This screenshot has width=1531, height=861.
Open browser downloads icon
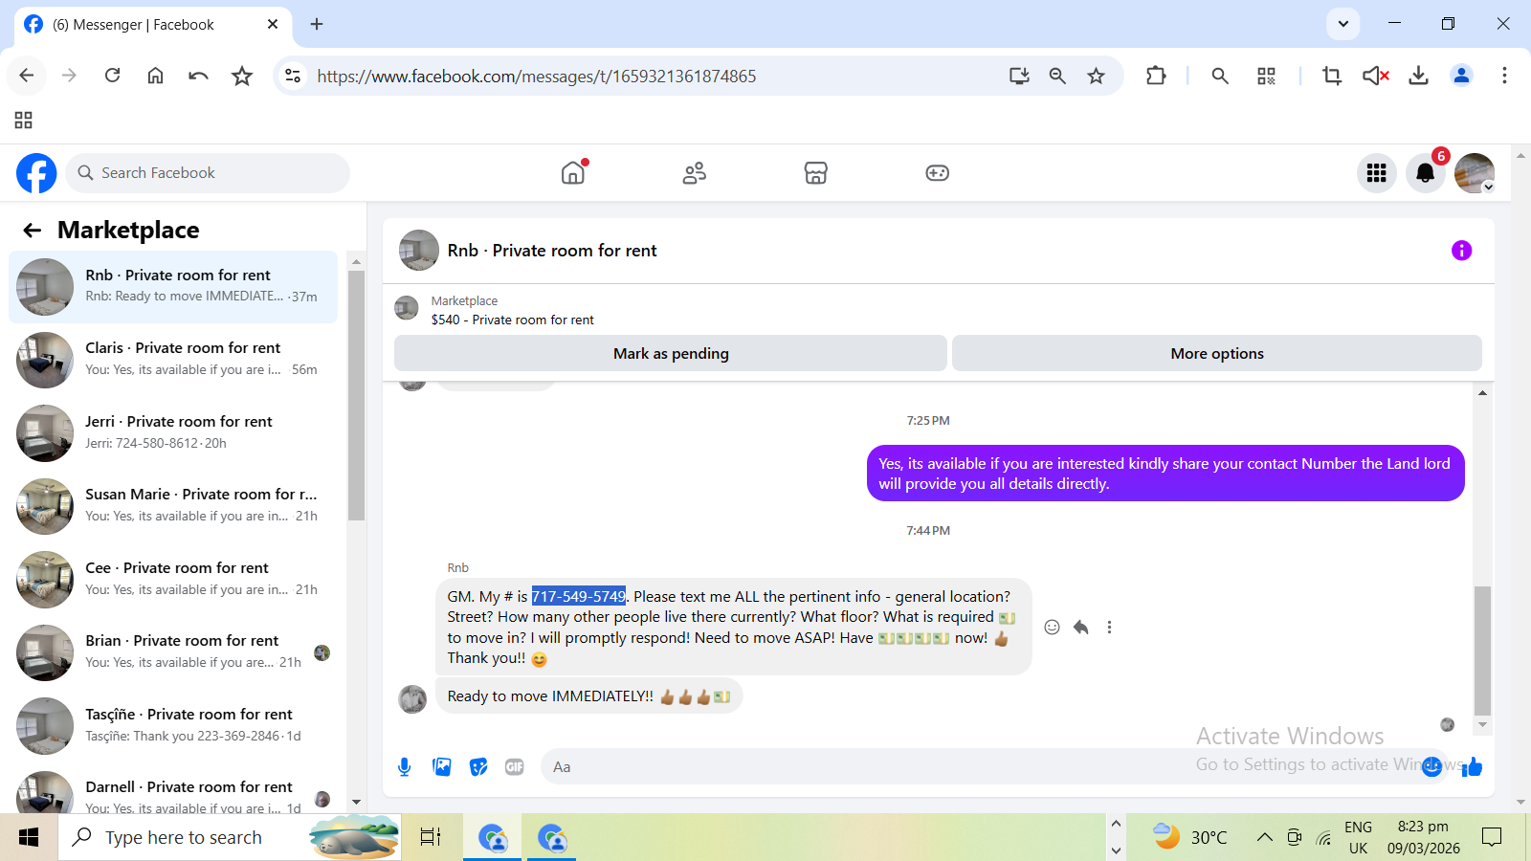[1418, 76]
